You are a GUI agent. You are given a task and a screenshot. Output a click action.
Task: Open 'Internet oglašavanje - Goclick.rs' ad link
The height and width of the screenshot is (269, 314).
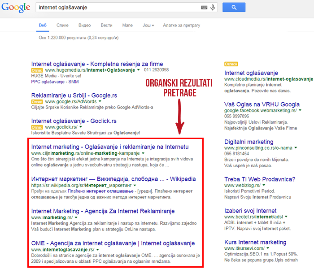click(74, 121)
